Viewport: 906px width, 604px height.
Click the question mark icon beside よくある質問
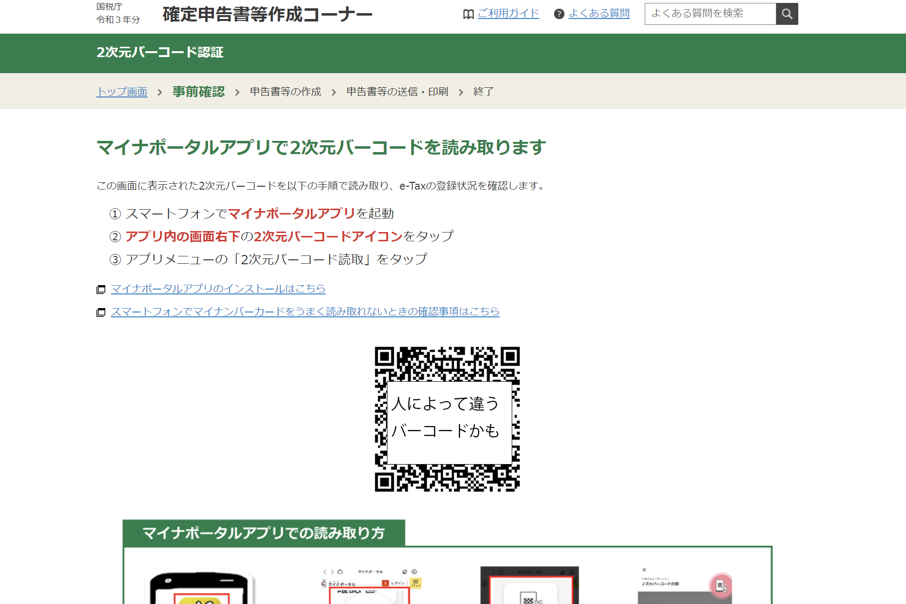tap(559, 14)
